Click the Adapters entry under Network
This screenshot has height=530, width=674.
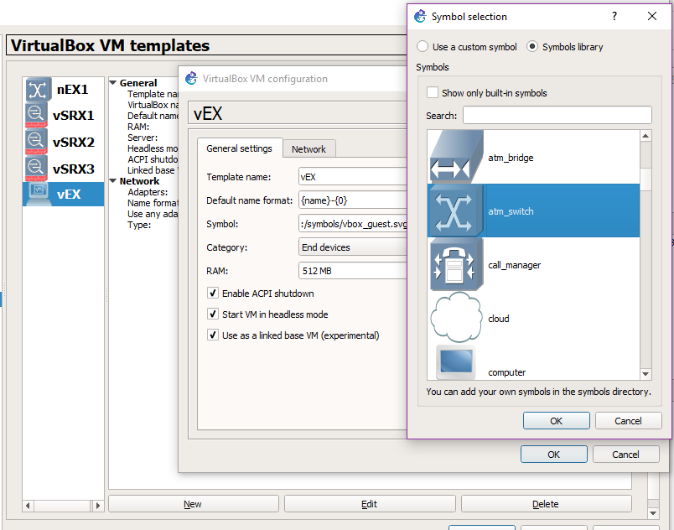pyautogui.click(x=148, y=192)
